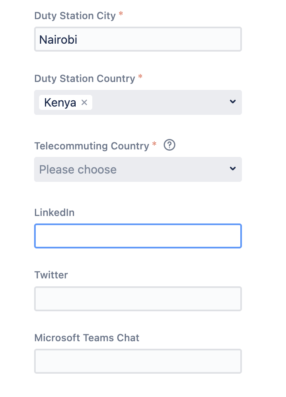The image size is (286, 397).
Task: Click the Duty Station City label
Action: point(75,16)
